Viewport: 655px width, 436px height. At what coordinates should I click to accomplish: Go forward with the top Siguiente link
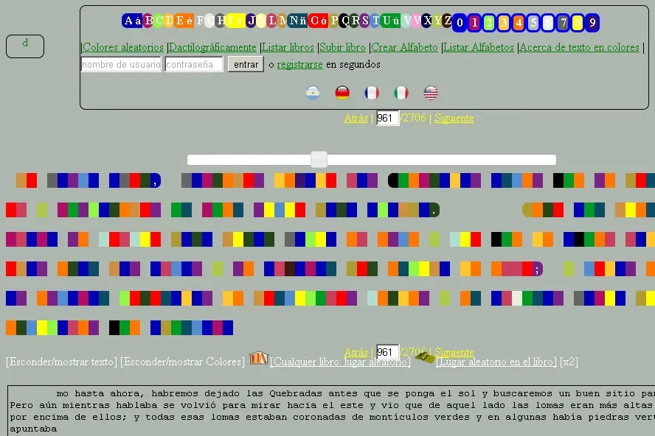(454, 118)
